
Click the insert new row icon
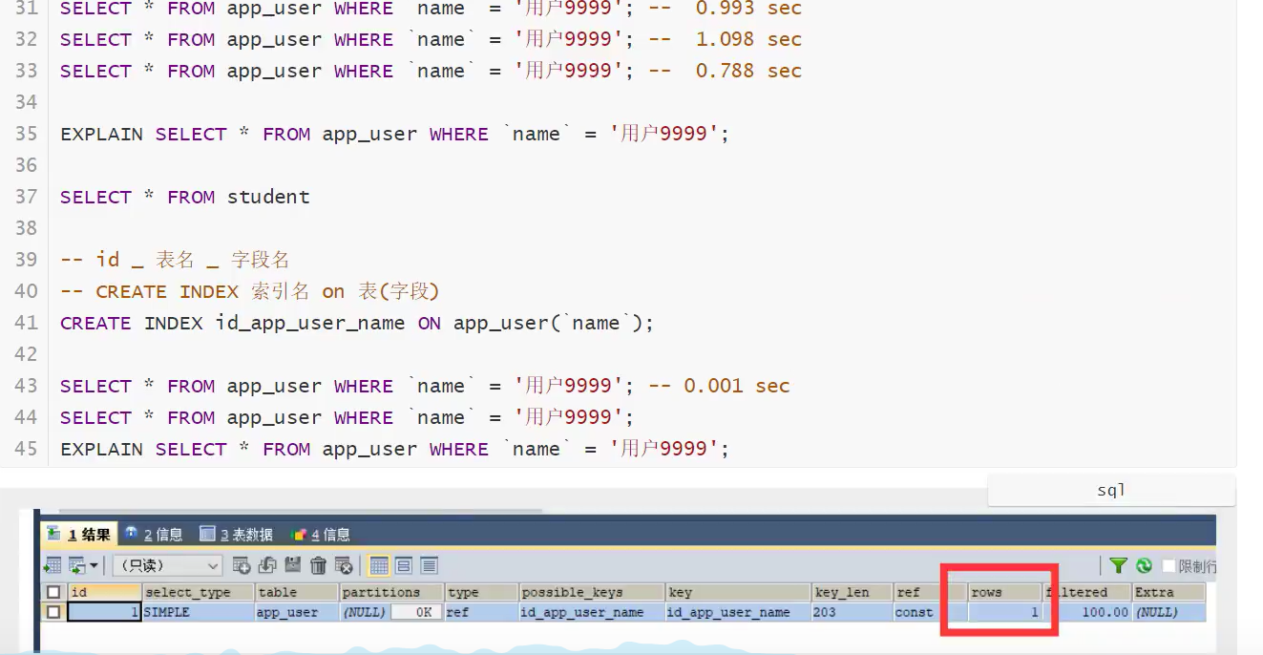(242, 565)
